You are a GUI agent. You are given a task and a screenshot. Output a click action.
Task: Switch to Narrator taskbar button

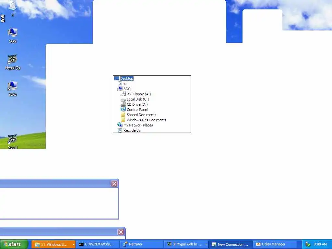(141, 244)
